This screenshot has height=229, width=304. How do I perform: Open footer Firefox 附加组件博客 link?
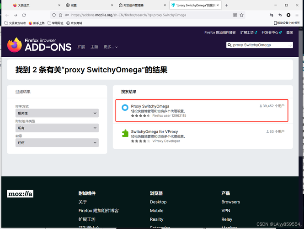98,211
